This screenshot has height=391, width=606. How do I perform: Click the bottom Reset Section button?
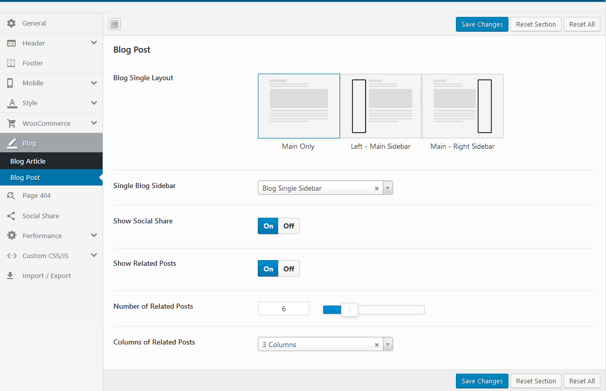coord(536,381)
